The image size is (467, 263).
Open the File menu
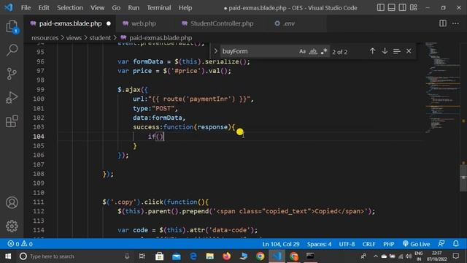pos(26,8)
